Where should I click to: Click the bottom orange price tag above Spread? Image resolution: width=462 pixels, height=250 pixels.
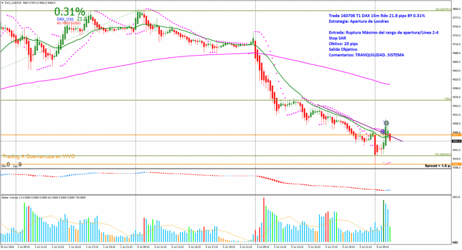click(x=455, y=164)
